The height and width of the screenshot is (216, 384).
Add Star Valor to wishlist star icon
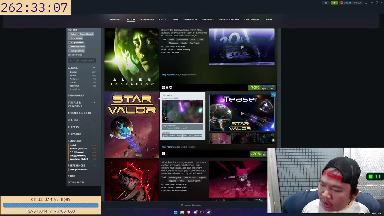[x=274, y=95]
